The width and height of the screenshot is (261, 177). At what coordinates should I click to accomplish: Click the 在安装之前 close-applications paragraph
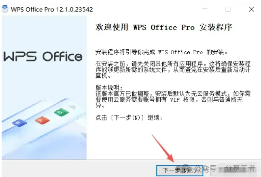(173, 70)
